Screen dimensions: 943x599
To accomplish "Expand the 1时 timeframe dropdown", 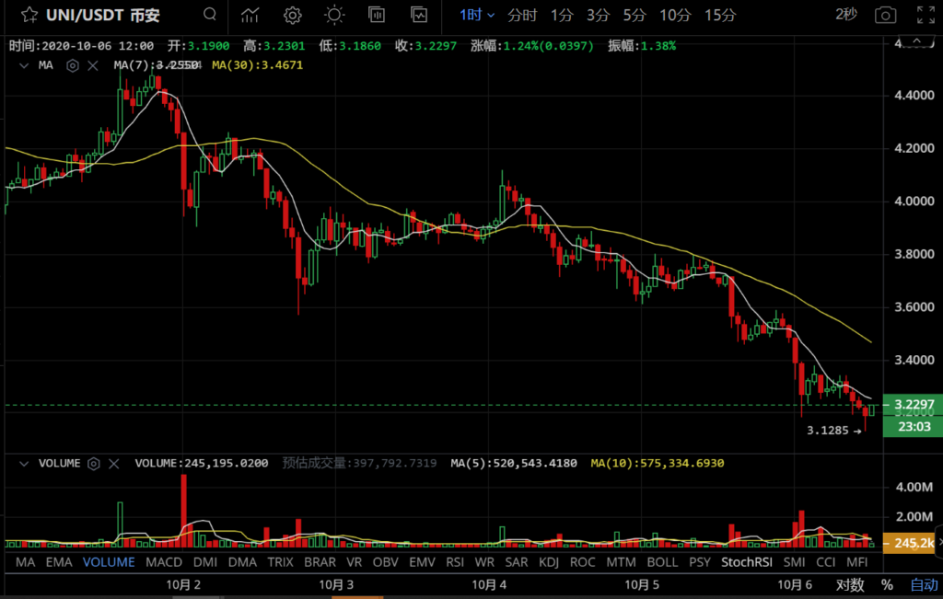I will (477, 15).
